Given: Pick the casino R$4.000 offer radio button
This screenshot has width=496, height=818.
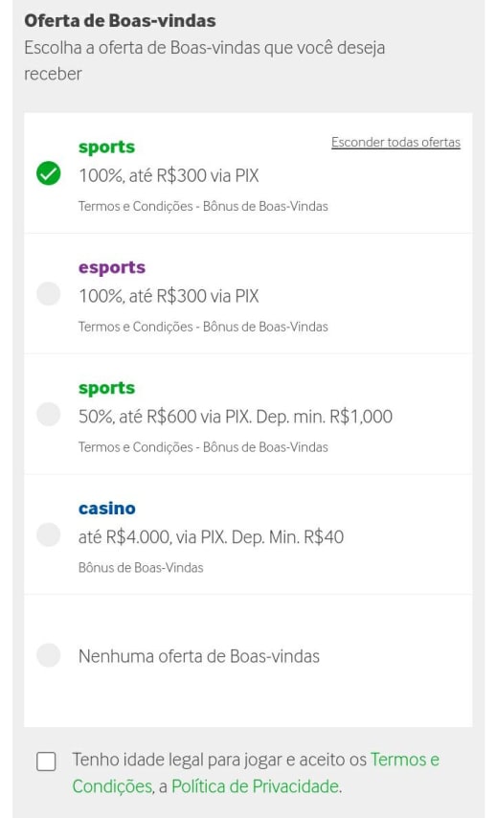Looking at the screenshot, I should coord(49,534).
